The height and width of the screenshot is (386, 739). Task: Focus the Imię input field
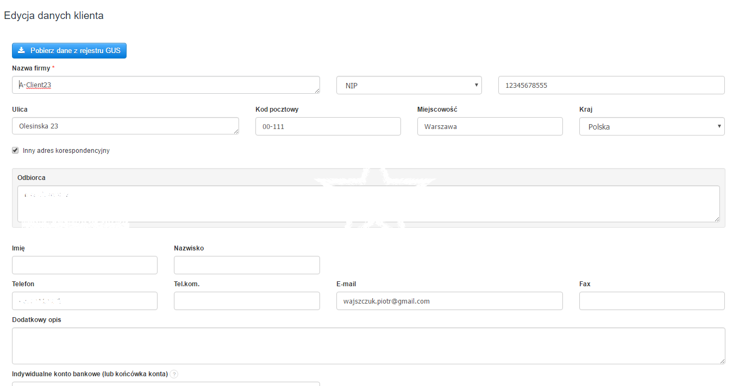tap(84, 265)
